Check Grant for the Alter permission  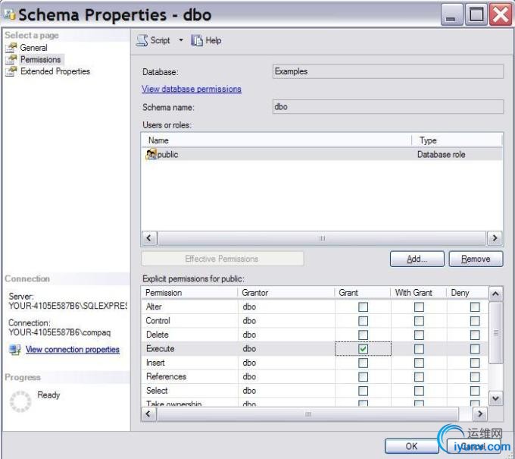[363, 307]
